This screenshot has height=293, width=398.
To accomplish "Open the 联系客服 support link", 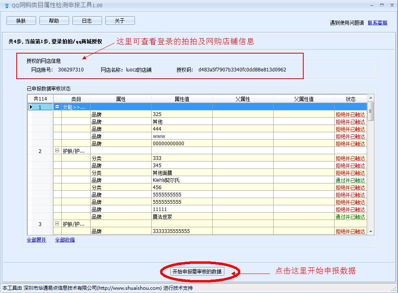I will click(x=377, y=23).
